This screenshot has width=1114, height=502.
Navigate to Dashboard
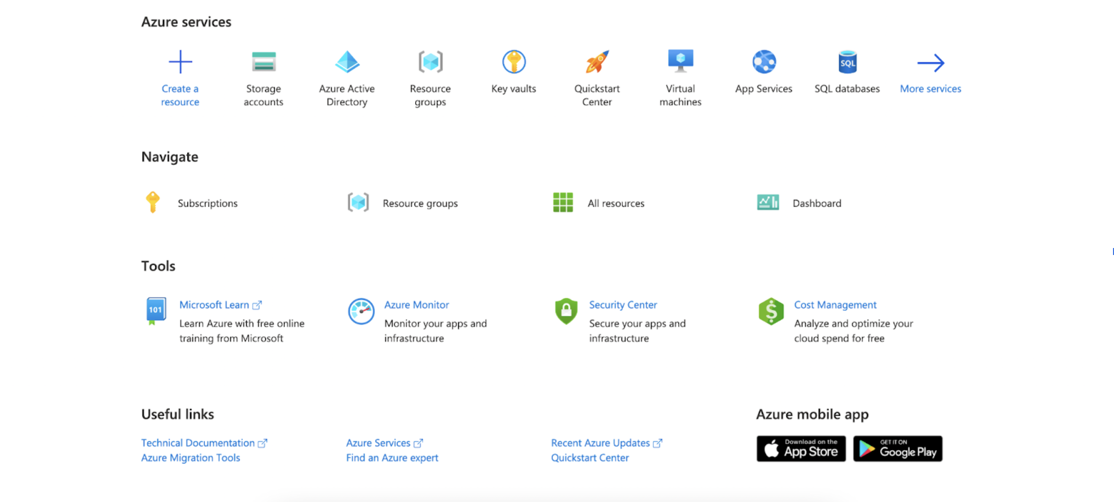[x=817, y=203]
